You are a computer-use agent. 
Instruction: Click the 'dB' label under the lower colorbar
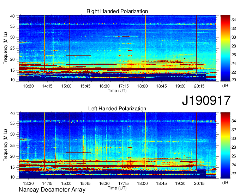(225, 183)
